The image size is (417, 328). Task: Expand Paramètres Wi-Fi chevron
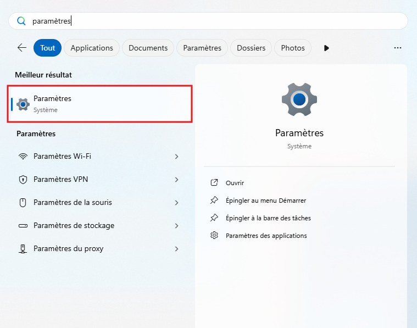point(176,157)
